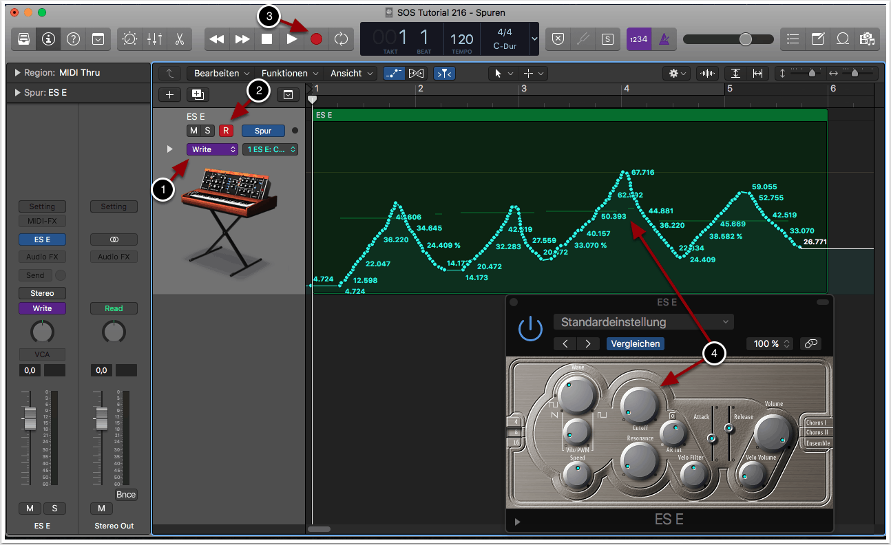
Task: Select the Scissors editor button
Action: coord(179,39)
